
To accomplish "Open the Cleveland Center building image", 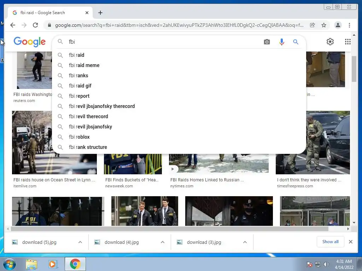I will click(315, 211).
